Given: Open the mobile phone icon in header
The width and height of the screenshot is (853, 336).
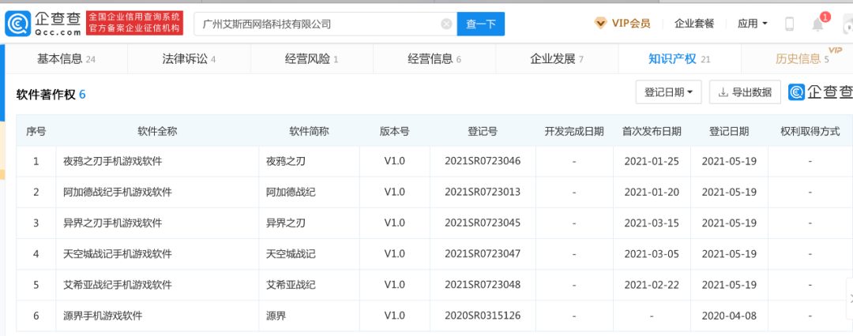Looking at the screenshot, I should [x=789, y=24].
